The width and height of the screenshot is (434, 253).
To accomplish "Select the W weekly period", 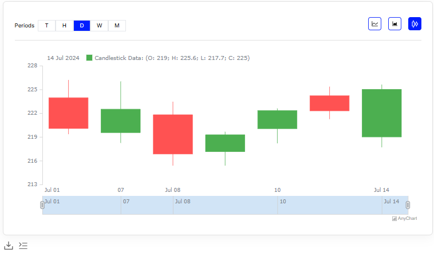I will point(99,26).
